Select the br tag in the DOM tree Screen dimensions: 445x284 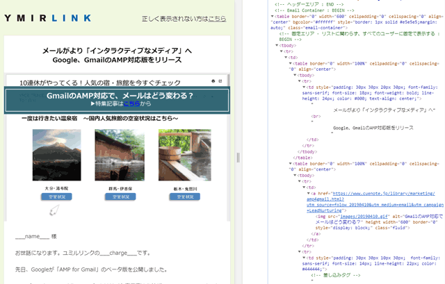coord(316,116)
